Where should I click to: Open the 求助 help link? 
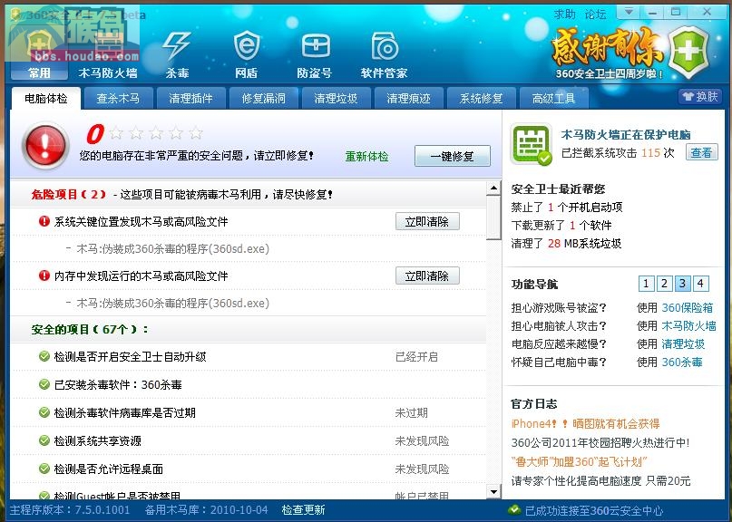coord(565,14)
